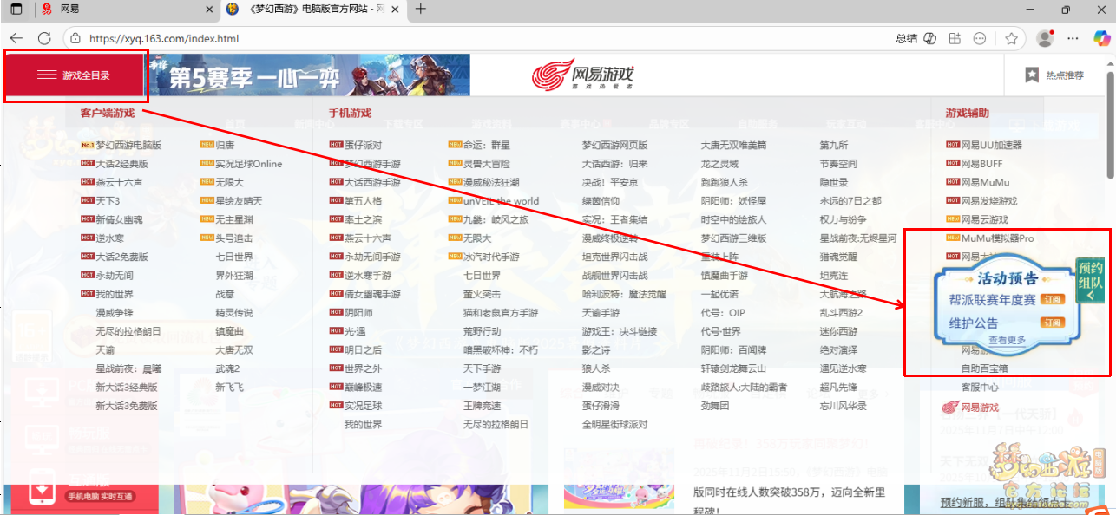Image resolution: width=1116 pixels, height=515 pixels.
Task: Open a new browser tab
Action: [x=421, y=10]
